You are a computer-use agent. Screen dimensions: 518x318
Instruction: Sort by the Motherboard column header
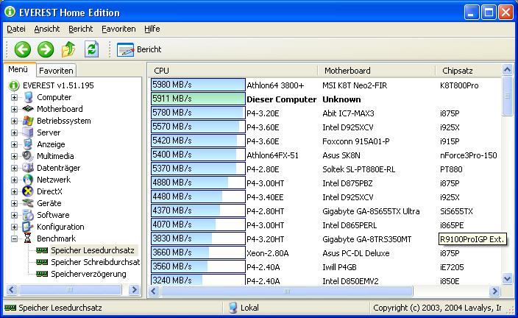(376, 71)
